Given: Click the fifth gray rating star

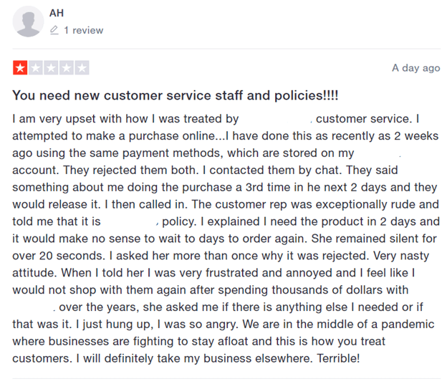Looking at the screenshot, I should 82,69.
